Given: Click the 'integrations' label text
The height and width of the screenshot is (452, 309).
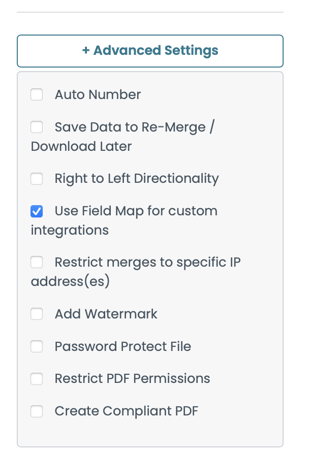Looking at the screenshot, I should pos(70,230).
